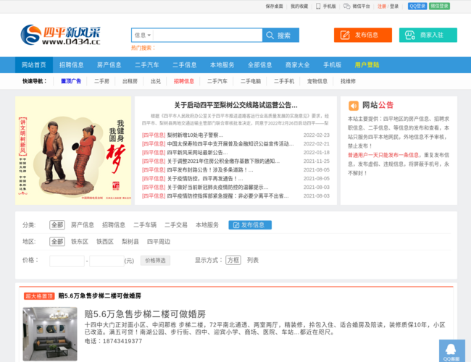The width and height of the screenshot is (471, 362).
Task: Open the QQ客服 floating widget
Action: 451,351
